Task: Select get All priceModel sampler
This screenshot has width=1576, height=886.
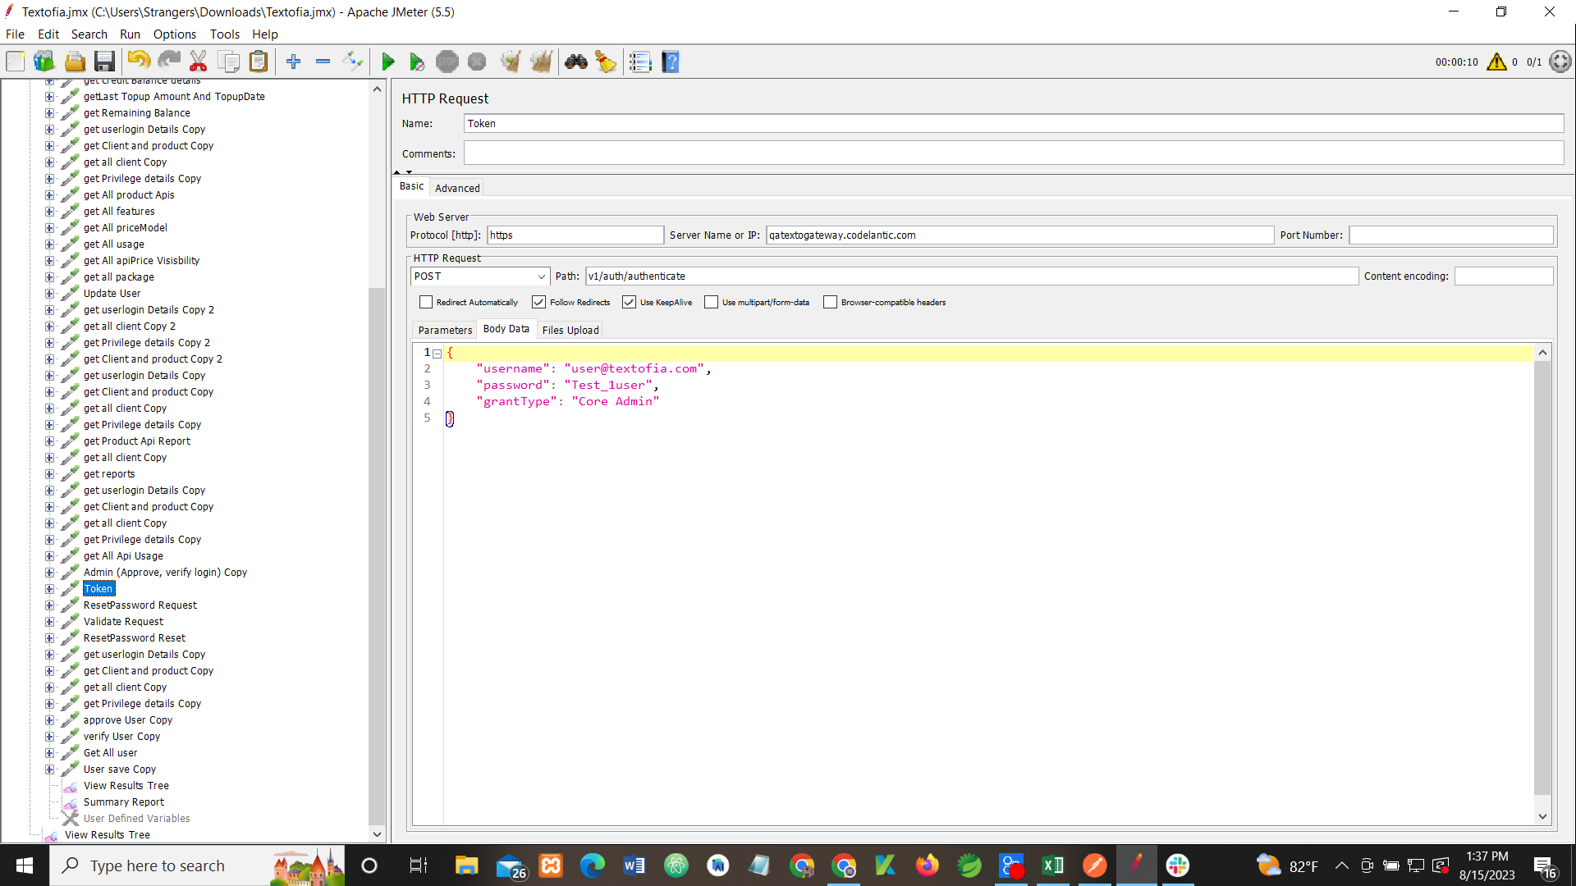Action: coord(125,228)
